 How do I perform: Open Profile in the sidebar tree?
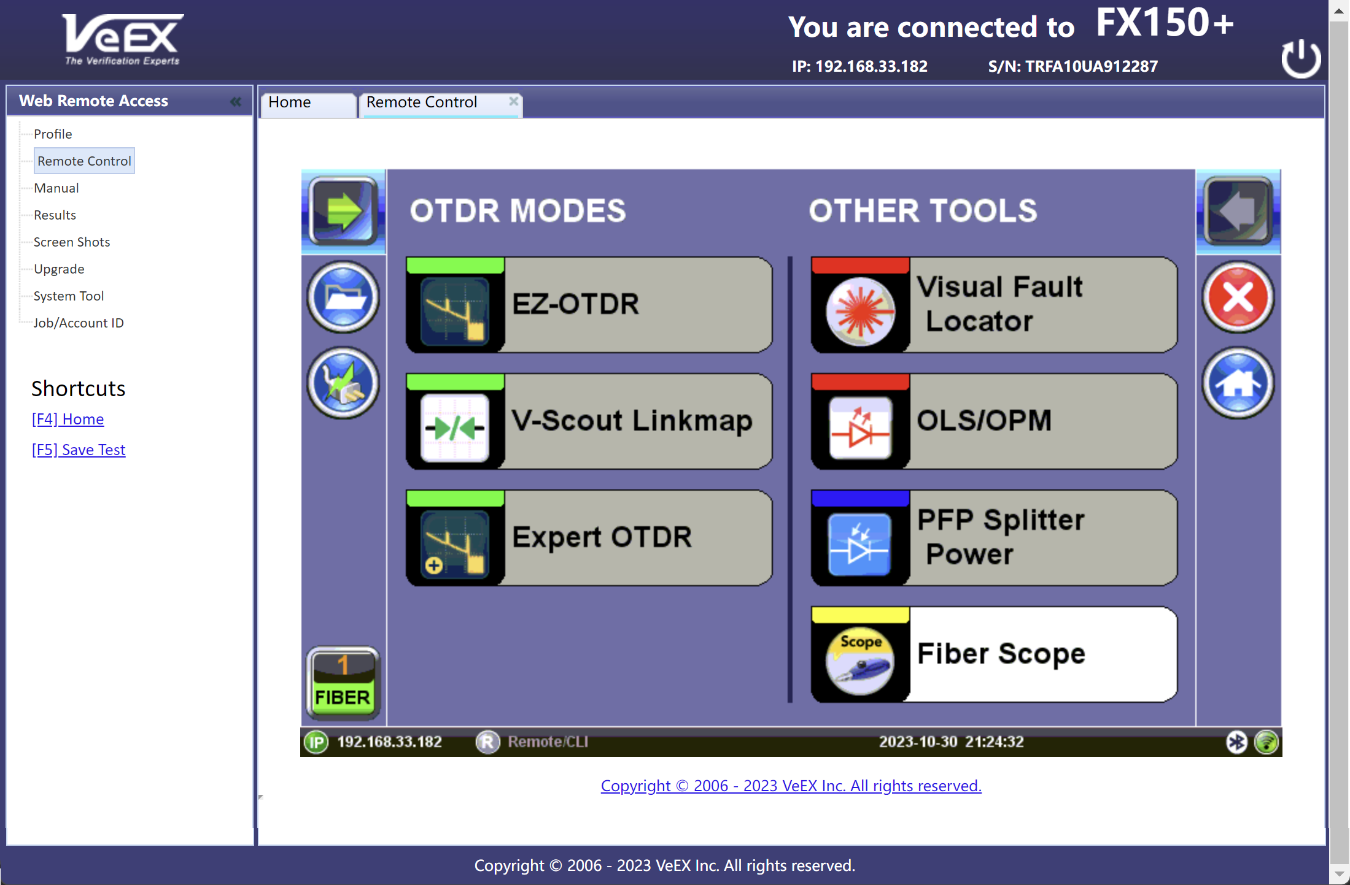click(53, 134)
